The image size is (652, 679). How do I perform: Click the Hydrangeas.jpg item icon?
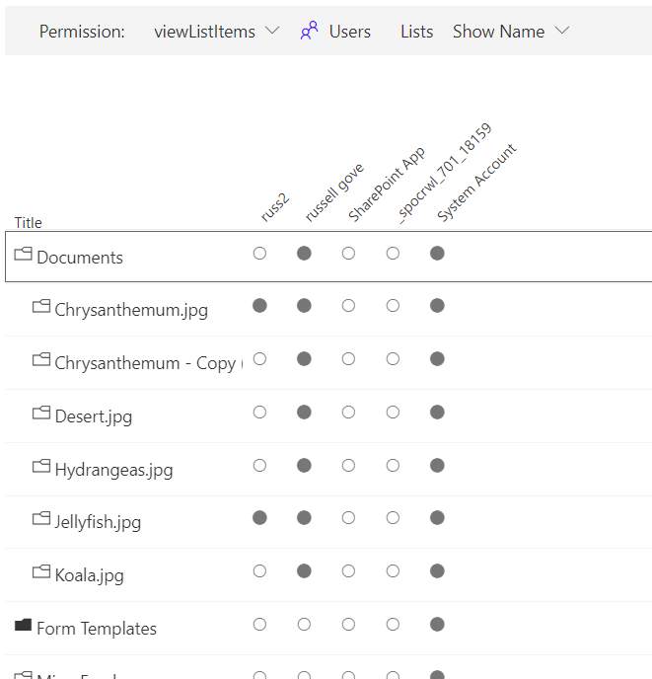[x=40, y=467]
